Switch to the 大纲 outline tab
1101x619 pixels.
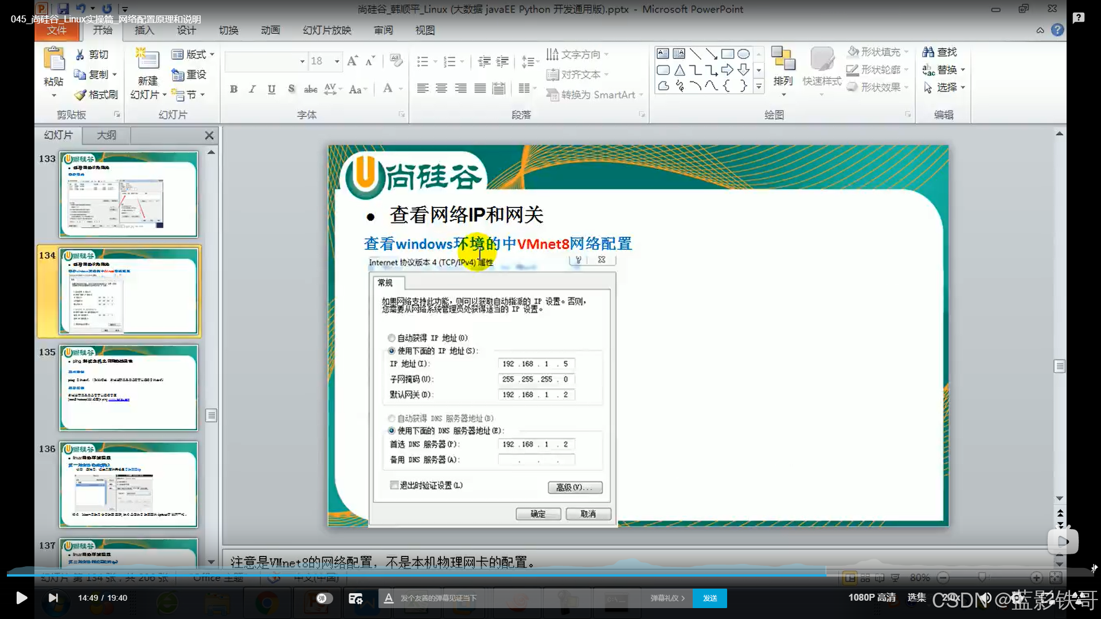point(106,135)
